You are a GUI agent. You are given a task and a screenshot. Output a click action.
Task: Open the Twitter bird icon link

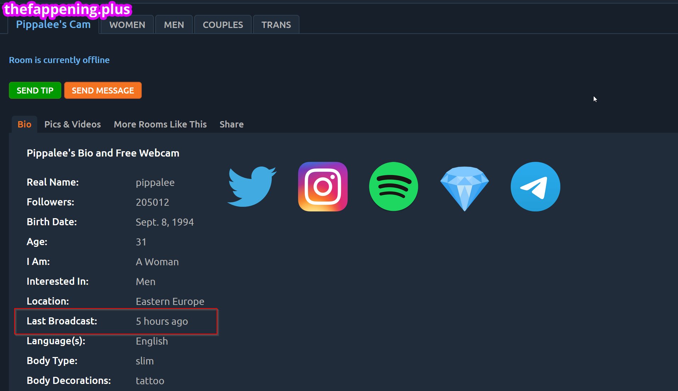click(x=252, y=187)
